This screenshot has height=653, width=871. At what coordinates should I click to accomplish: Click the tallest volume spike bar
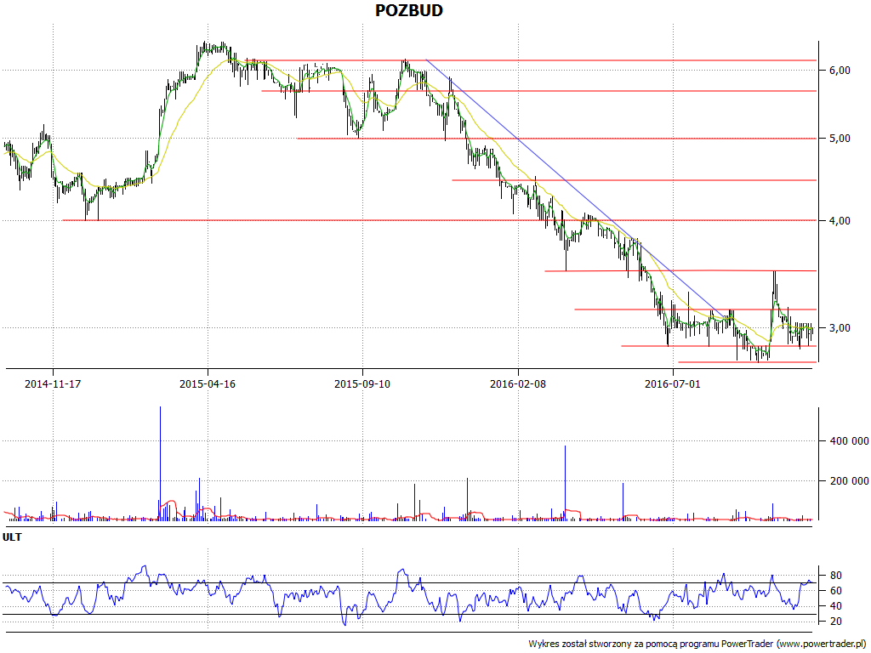point(160,463)
